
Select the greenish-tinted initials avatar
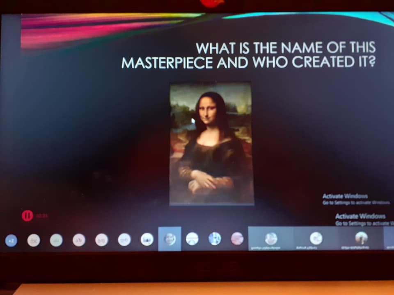pos(56,240)
